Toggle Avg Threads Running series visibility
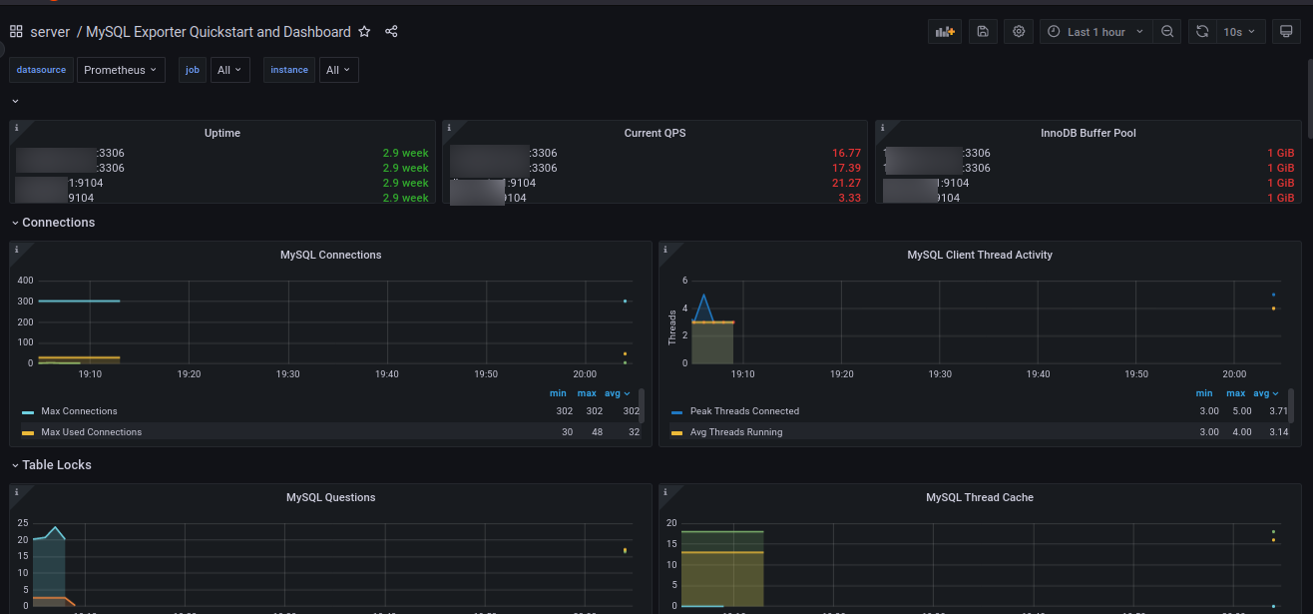The image size is (1313, 614). pyautogui.click(x=734, y=431)
